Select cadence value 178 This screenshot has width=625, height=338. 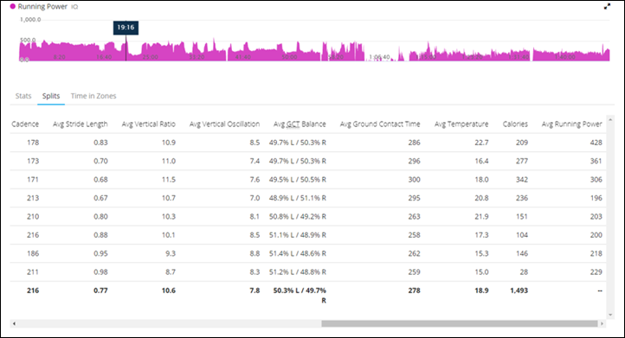[x=33, y=143]
